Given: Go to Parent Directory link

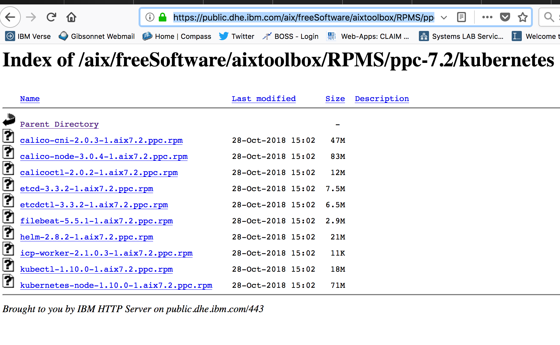Looking at the screenshot, I should pos(59,124).
